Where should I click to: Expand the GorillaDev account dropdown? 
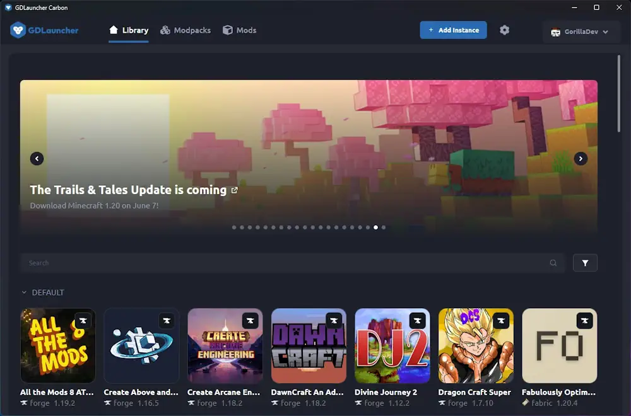[x=581, y=32]
